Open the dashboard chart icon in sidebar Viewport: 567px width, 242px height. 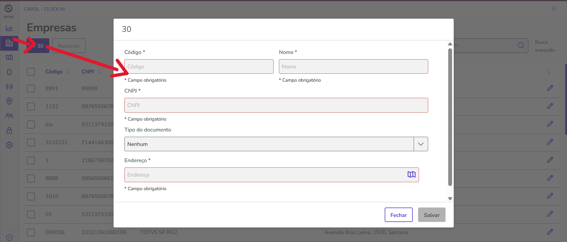coord(9,28)
